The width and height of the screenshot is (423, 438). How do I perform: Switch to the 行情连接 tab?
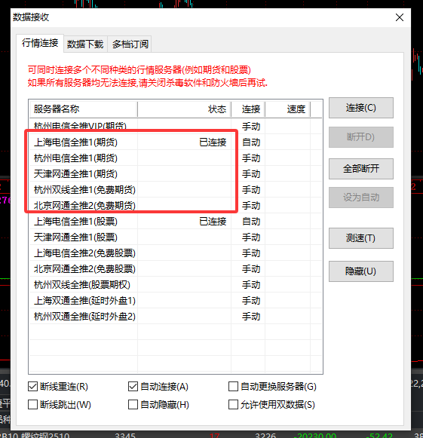40,43
